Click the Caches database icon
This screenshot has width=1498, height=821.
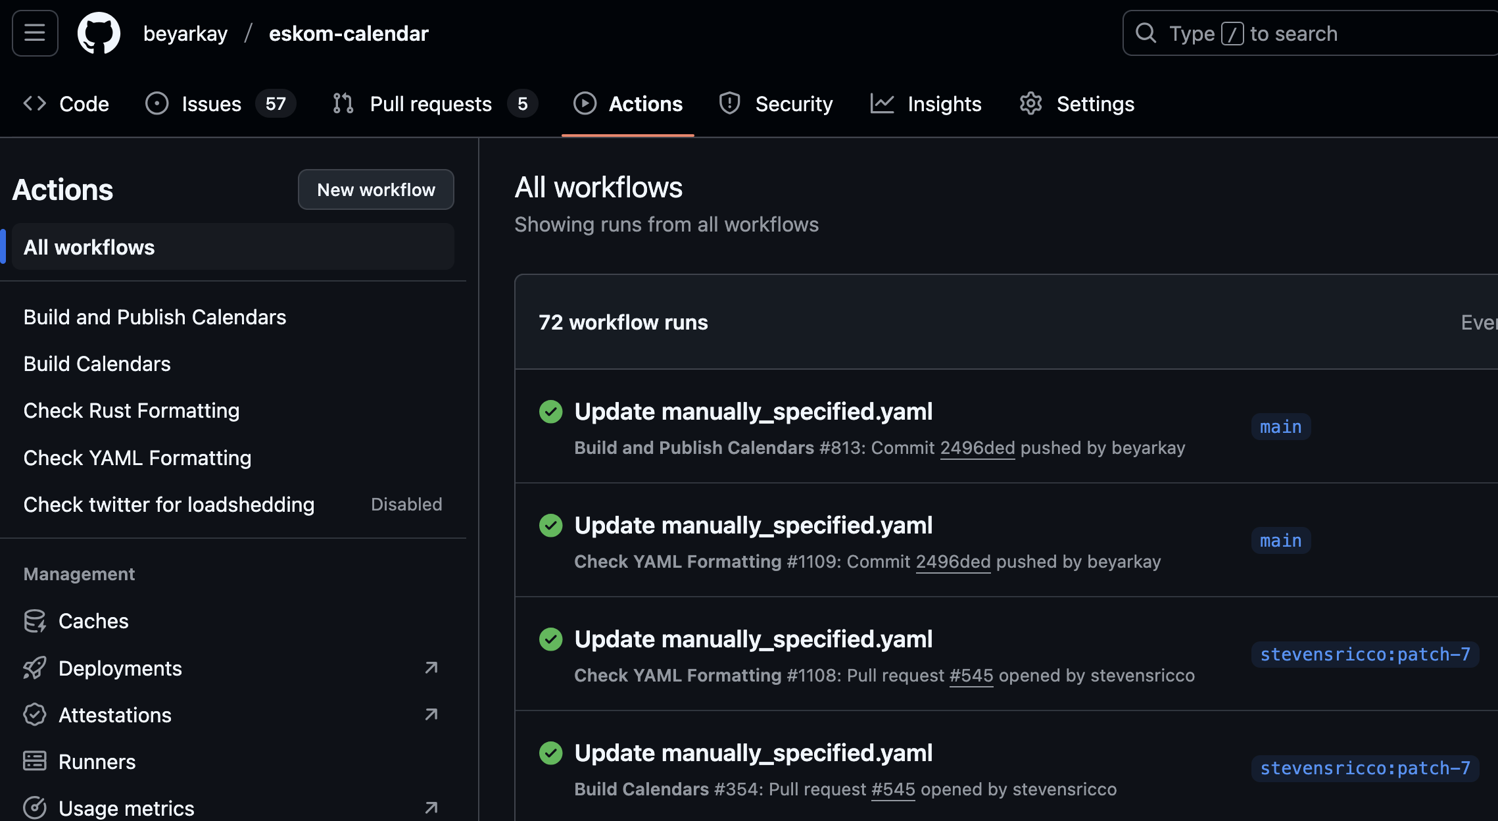[x=35, y=620]
